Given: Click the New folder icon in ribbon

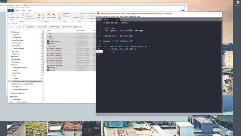Looking at the screenshot, I should tap(59, 16).
